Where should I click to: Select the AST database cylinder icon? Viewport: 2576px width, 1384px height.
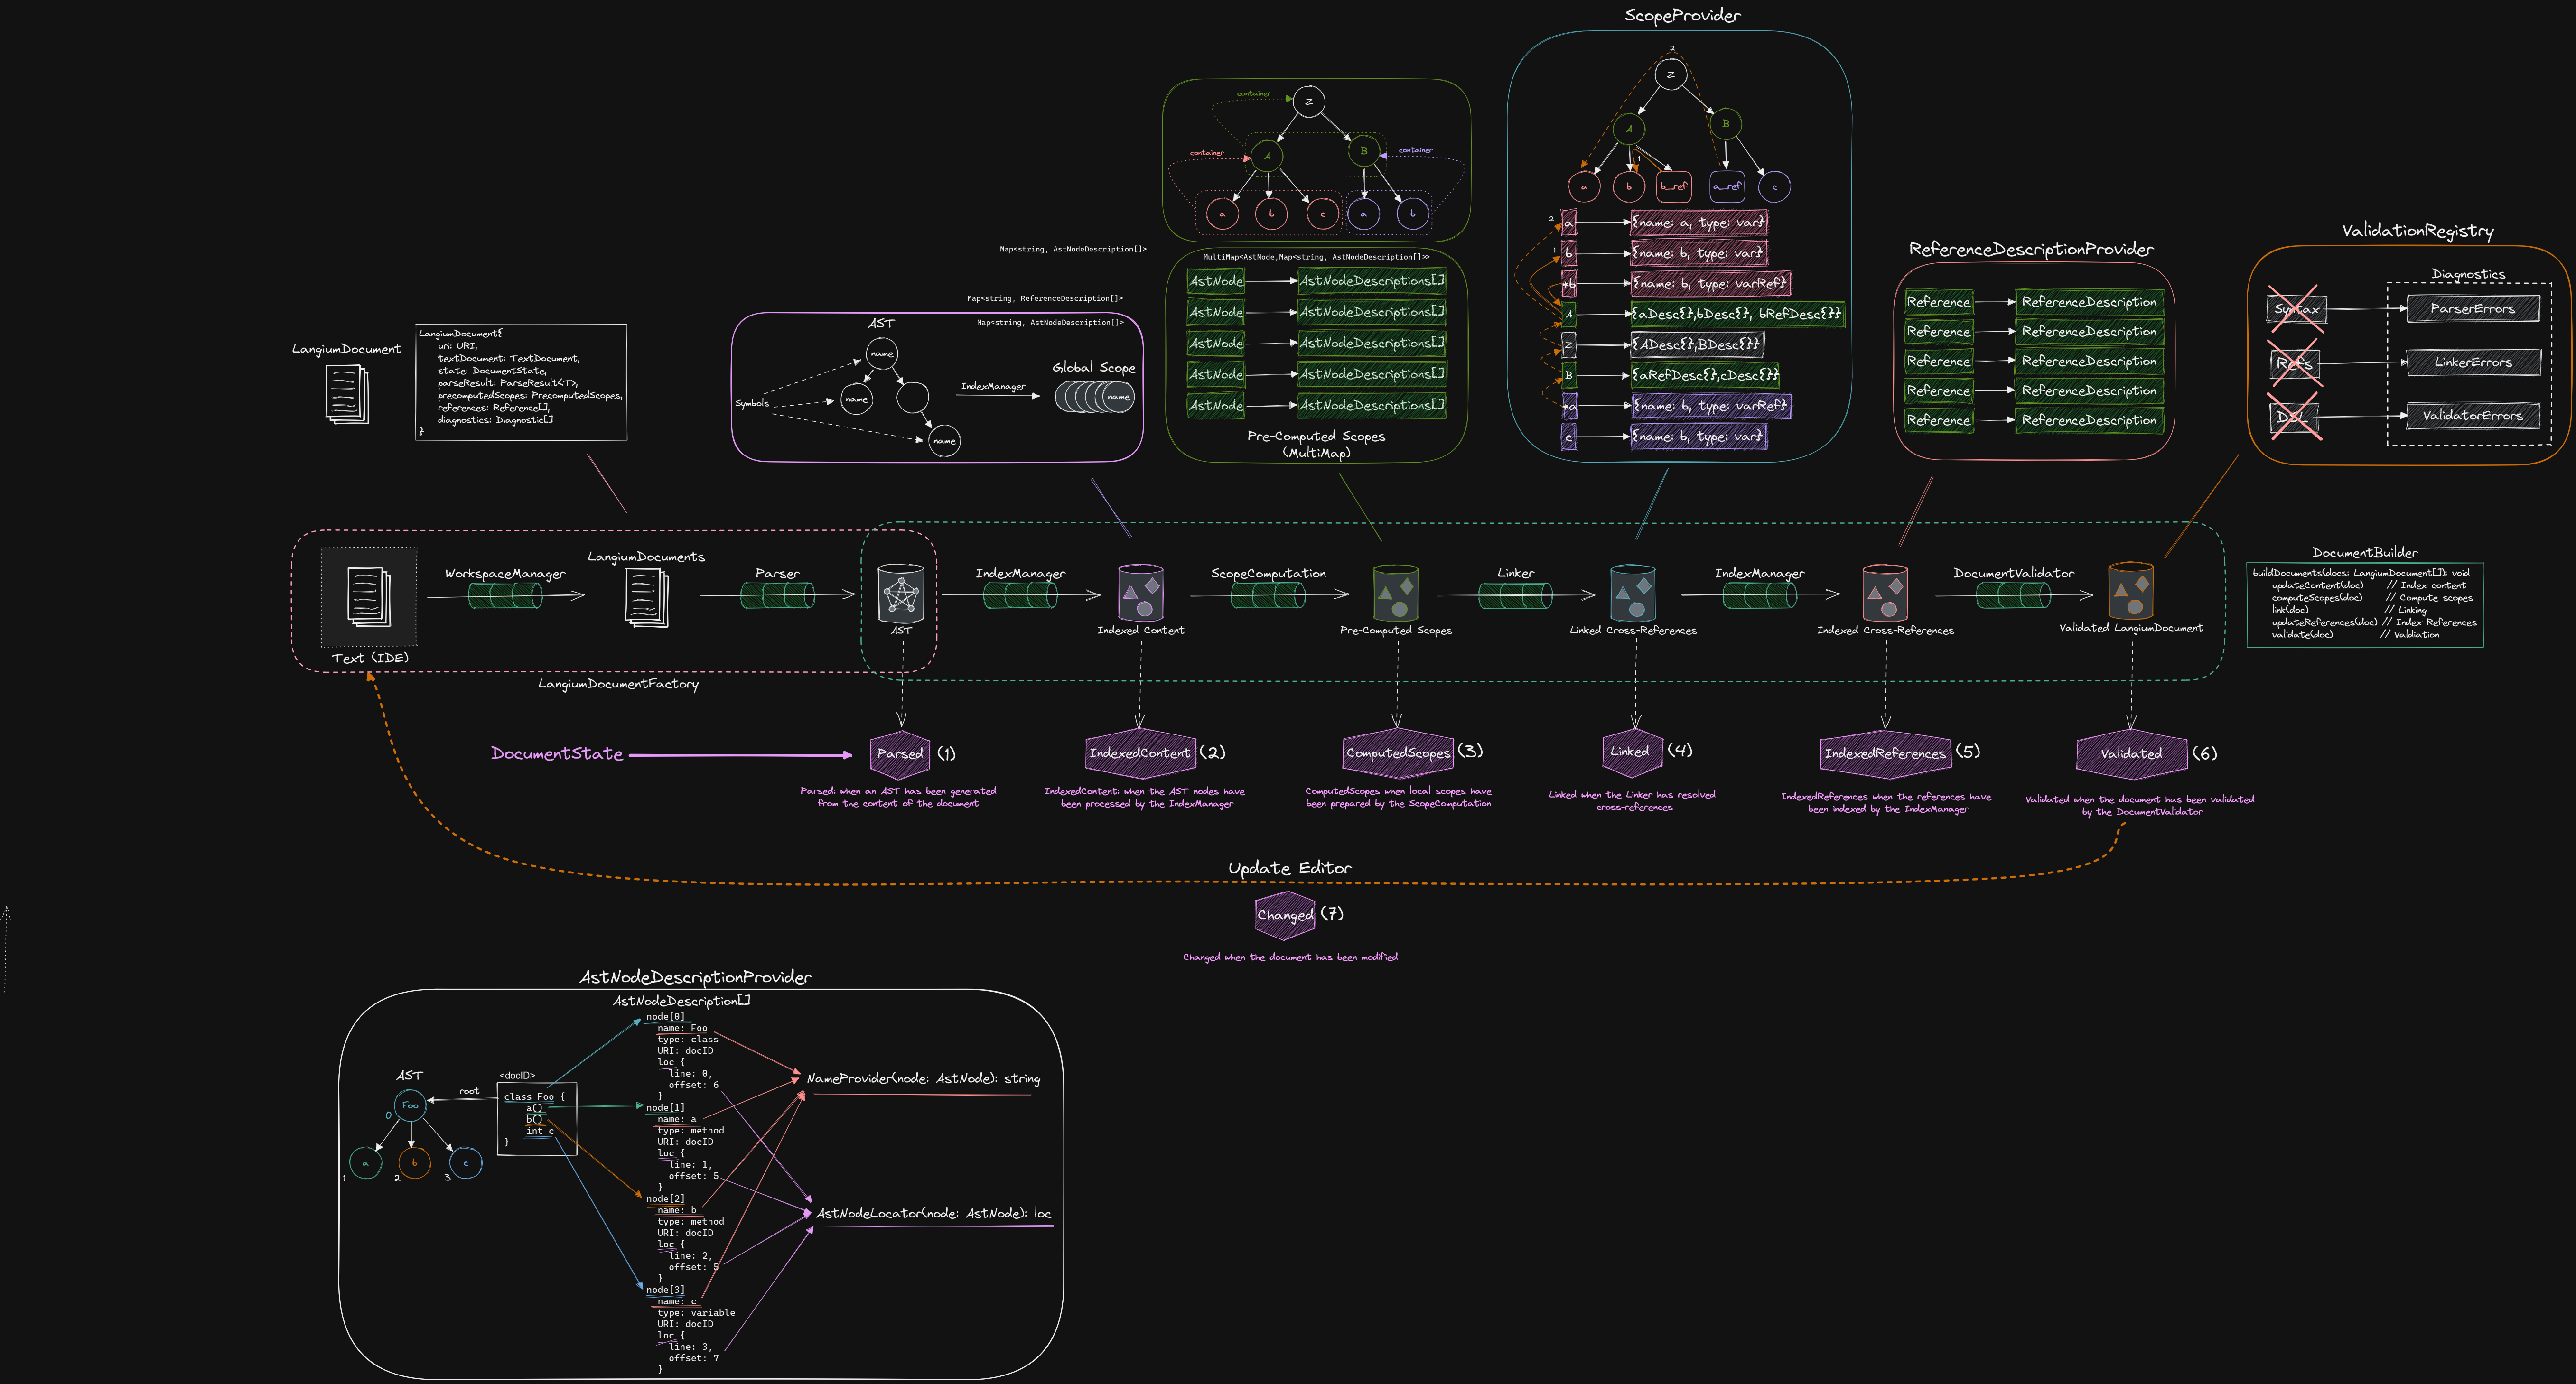pyautogui.click(x=901, y=593)
